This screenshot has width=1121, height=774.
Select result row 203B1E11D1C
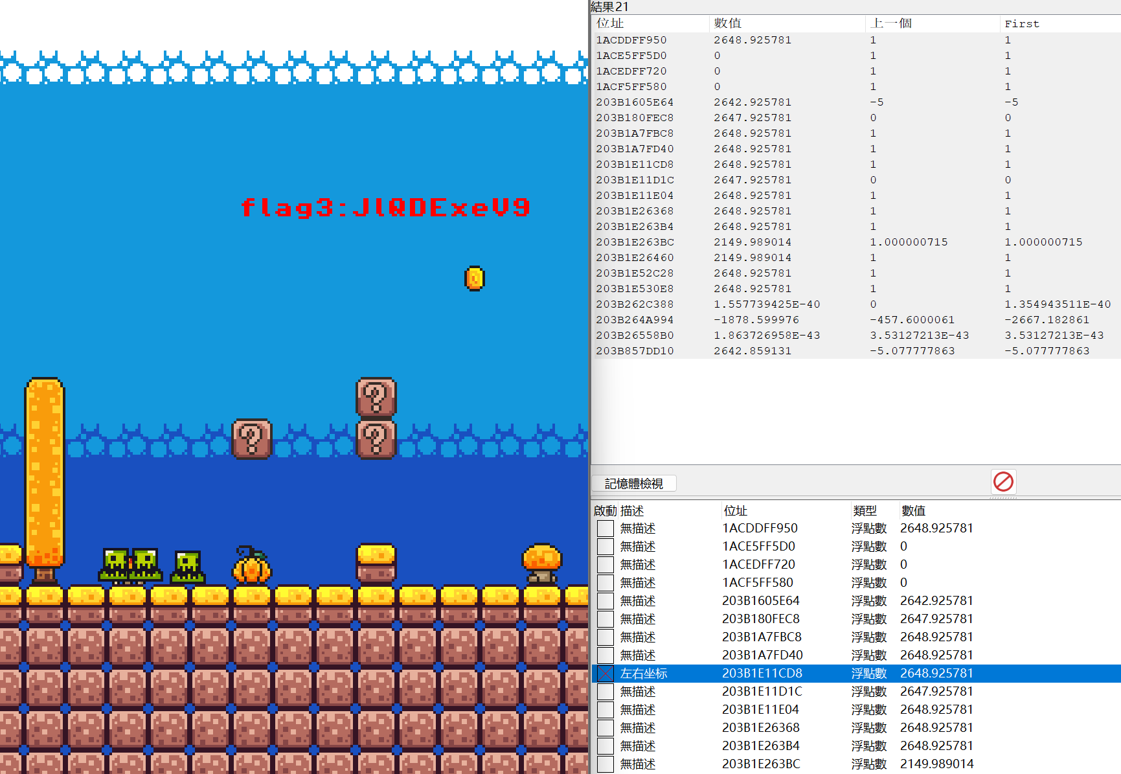[x=856, y=180]
